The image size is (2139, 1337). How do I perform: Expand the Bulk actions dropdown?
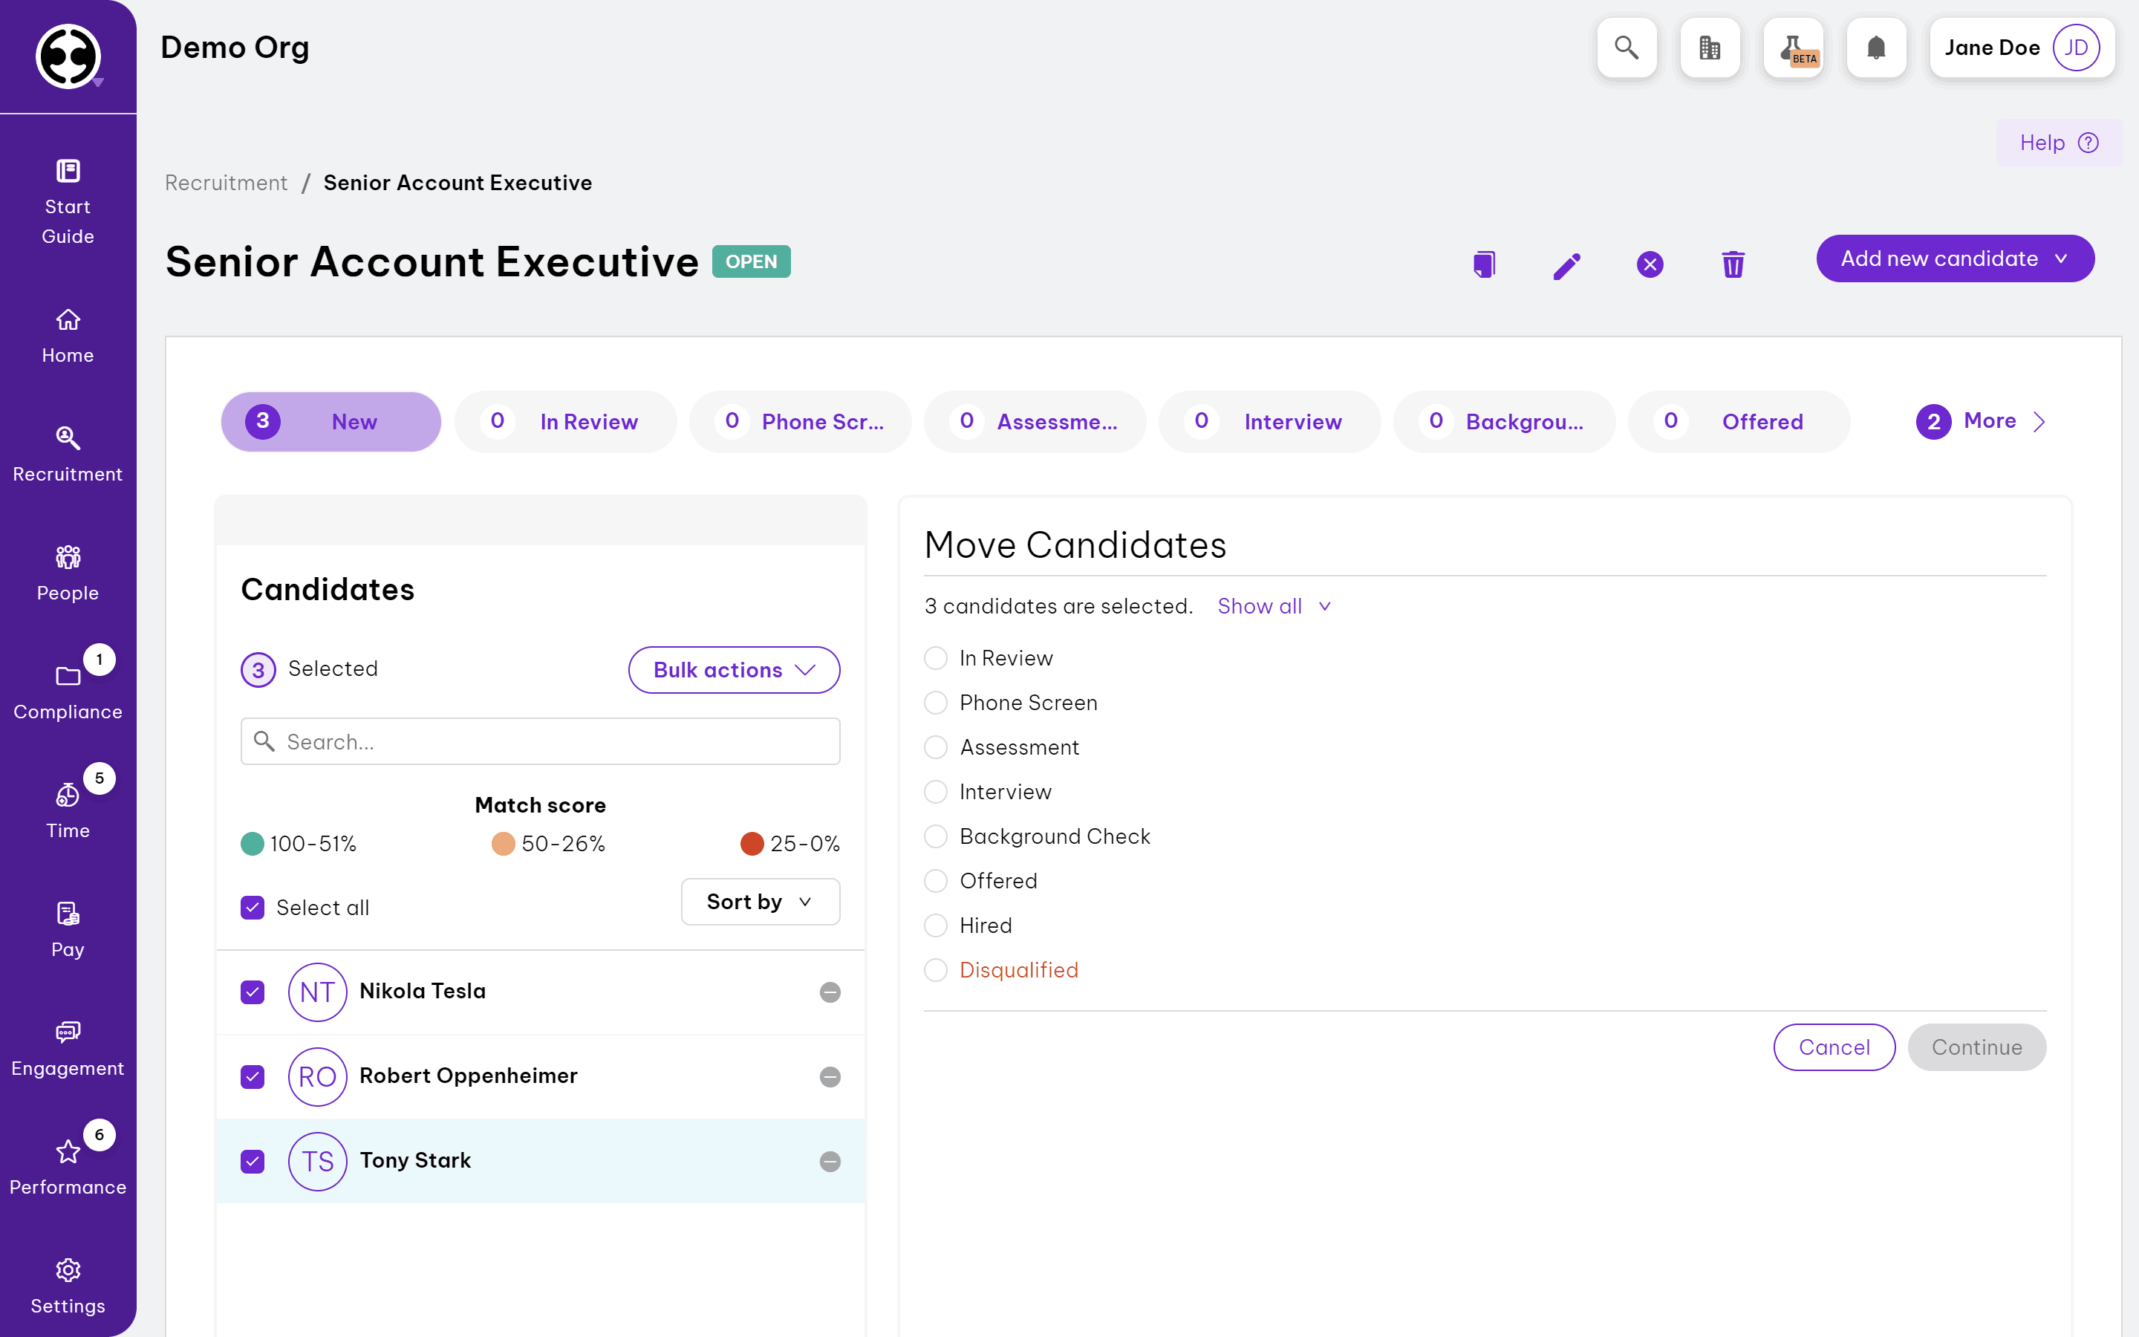(x=734, y=669)
